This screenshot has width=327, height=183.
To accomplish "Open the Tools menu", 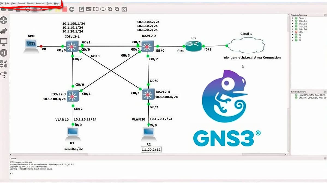I will pyautogui.click(x=49, y=4).
